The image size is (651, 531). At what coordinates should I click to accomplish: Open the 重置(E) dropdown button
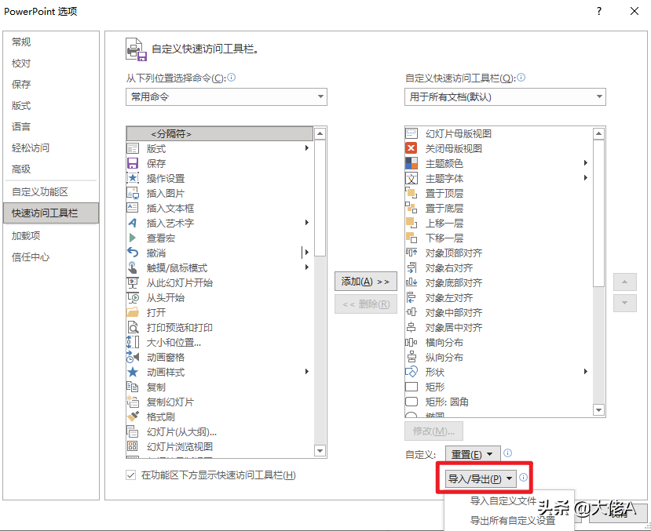click(x=473, y=455)
